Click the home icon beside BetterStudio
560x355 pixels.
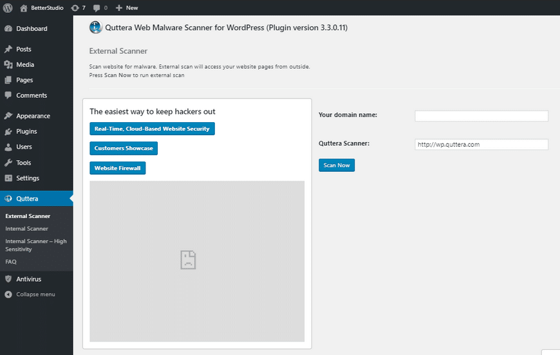24,8
